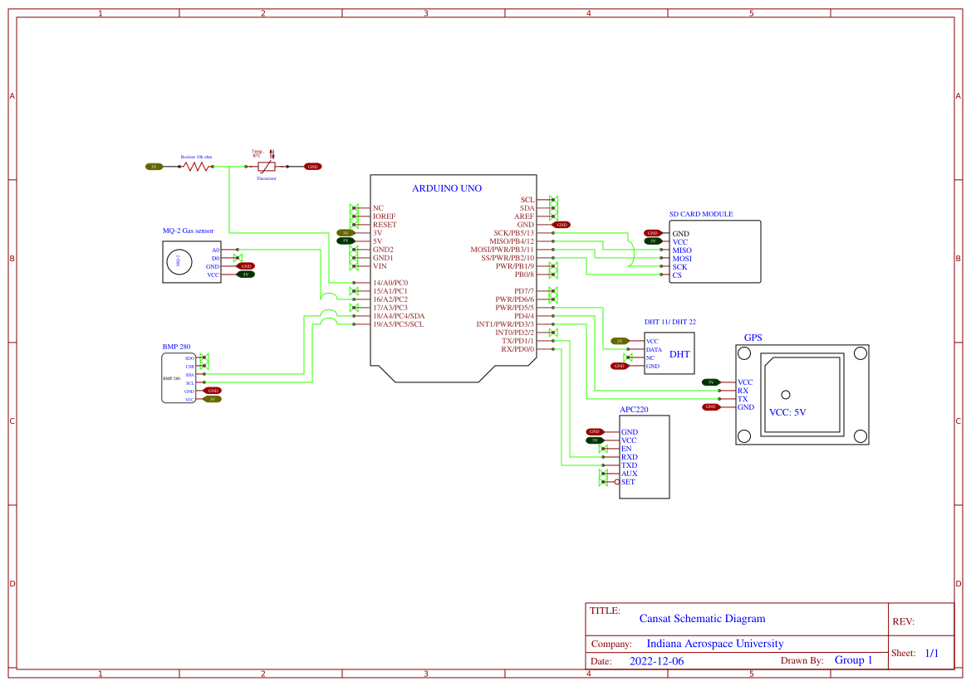This screenshot has height=686, width=971.
Task: Select the 10k ohm resistor symbol
Action: pos(196,167)
